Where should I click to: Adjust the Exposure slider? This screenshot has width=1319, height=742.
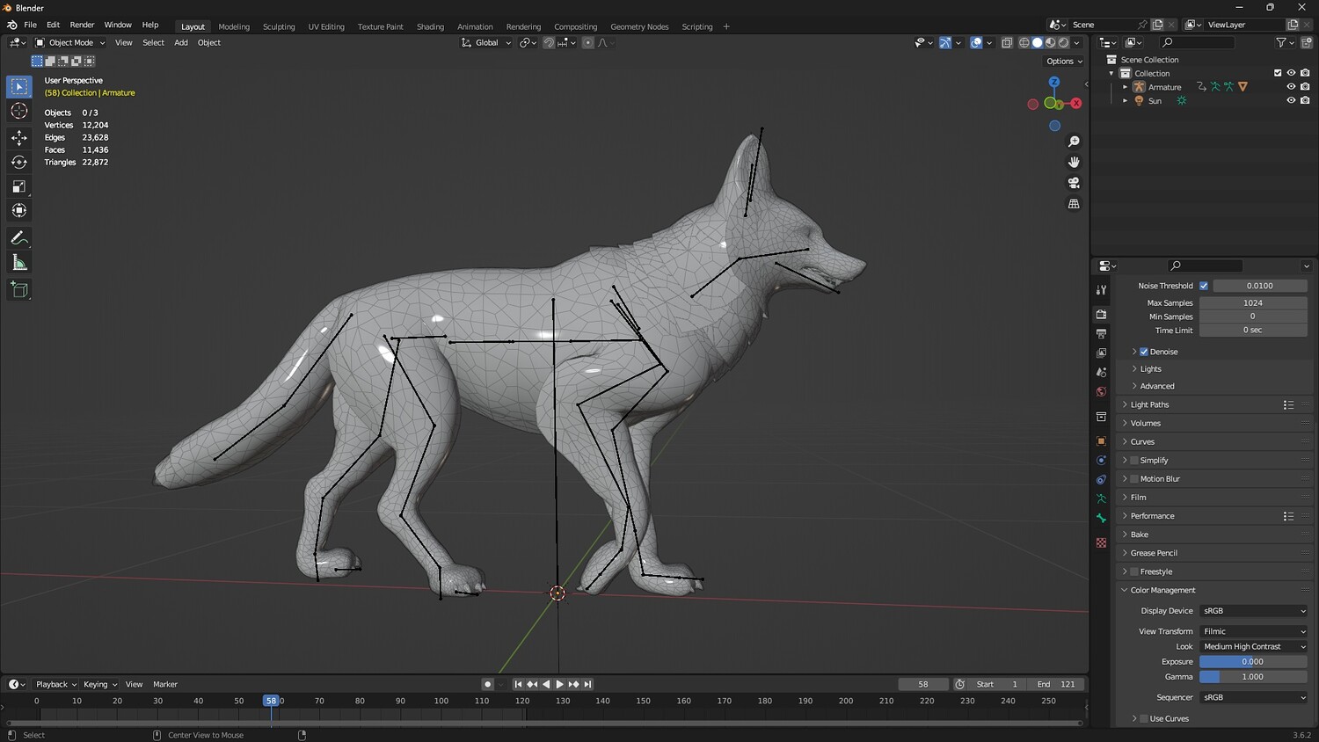point(1253,661)
